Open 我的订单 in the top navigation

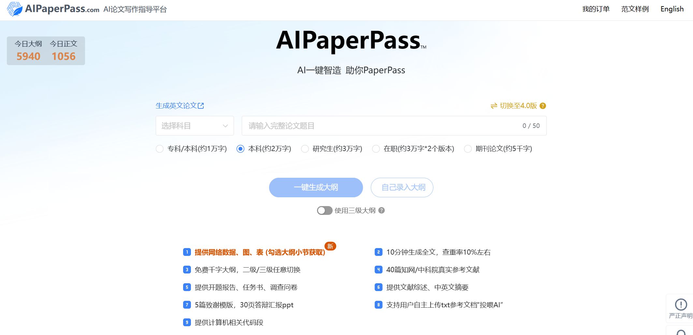[x=596, y=9]
